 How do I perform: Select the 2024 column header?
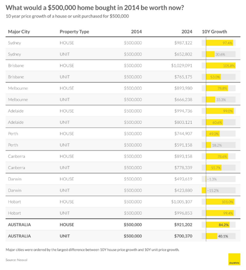tap(187, 32)
